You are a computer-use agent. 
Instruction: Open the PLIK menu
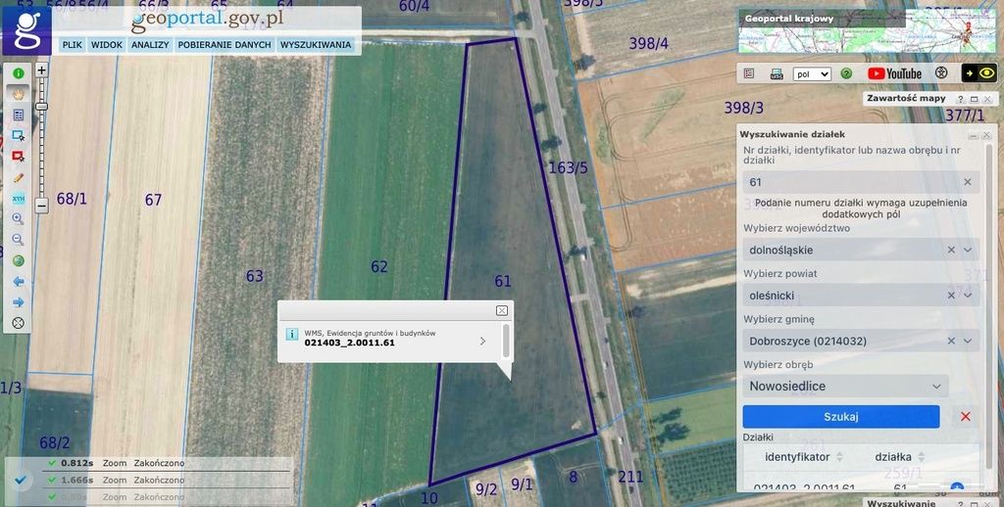pyautogui.click(x=73, y=45)
